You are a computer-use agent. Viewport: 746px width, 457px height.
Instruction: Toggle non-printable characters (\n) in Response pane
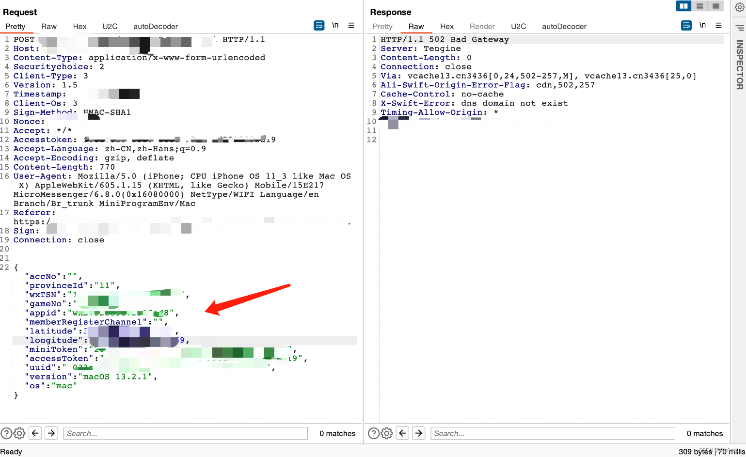coord(703,26)
